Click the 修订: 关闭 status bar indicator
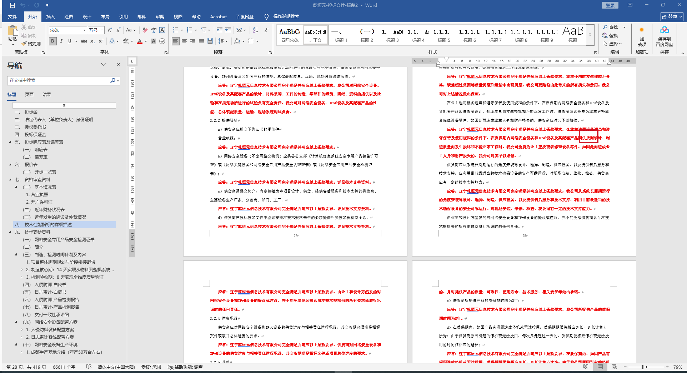The image size is (687, 373). click(151, 367)
